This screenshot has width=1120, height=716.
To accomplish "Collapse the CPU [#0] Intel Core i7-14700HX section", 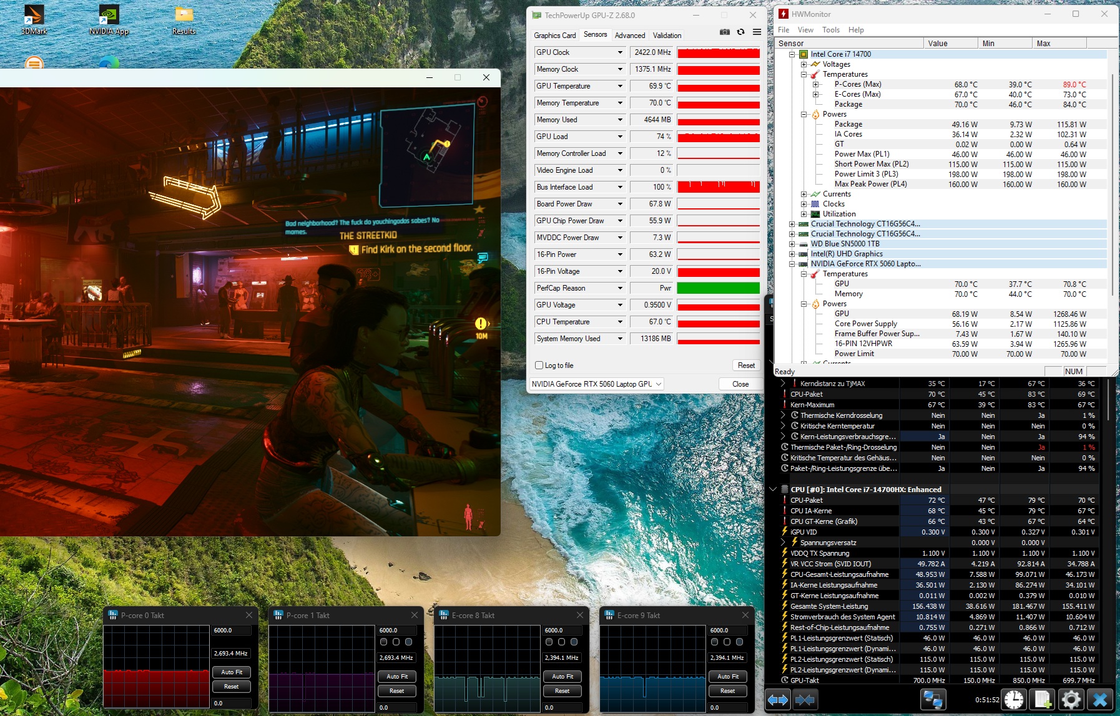I will click(x=773, y=490).
